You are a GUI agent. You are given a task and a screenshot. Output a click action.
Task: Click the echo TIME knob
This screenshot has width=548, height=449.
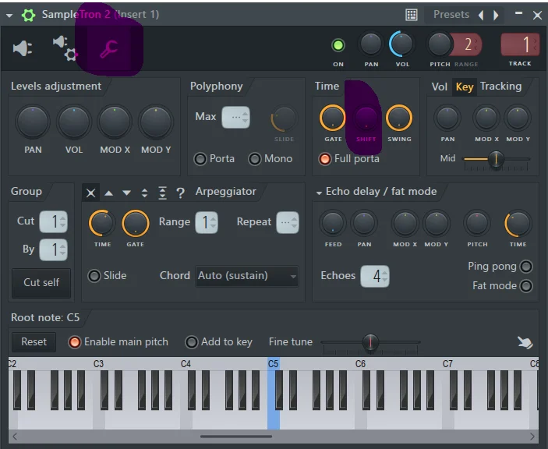pos(518,223)
